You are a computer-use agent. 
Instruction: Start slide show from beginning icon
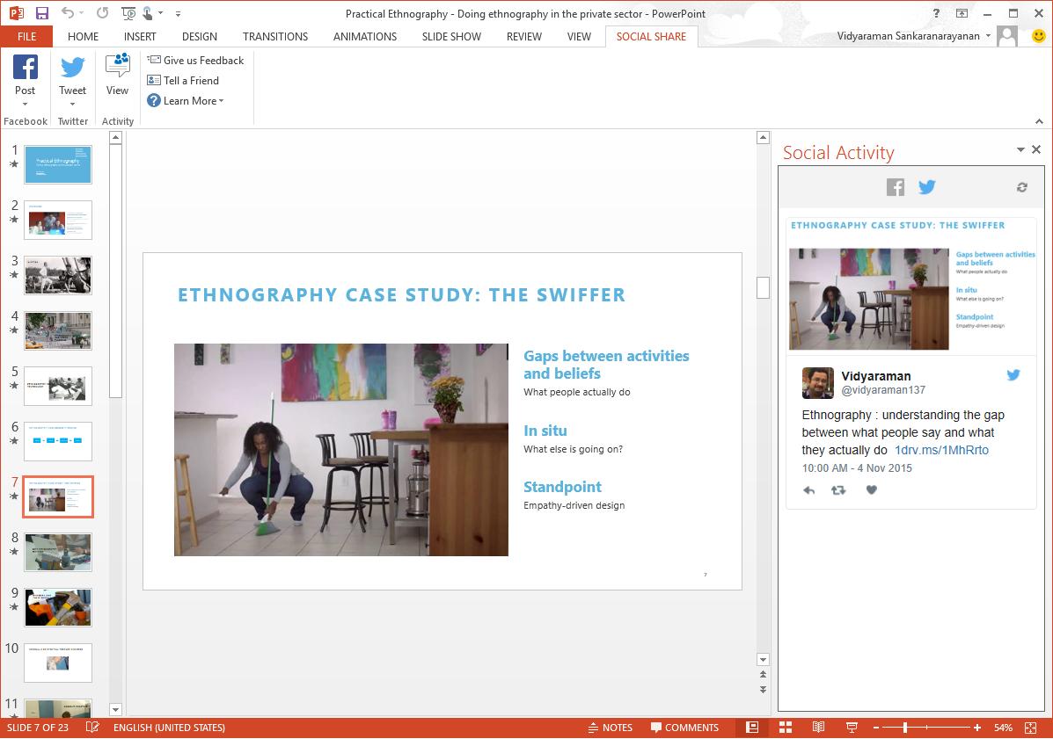[x=128, y=12]
